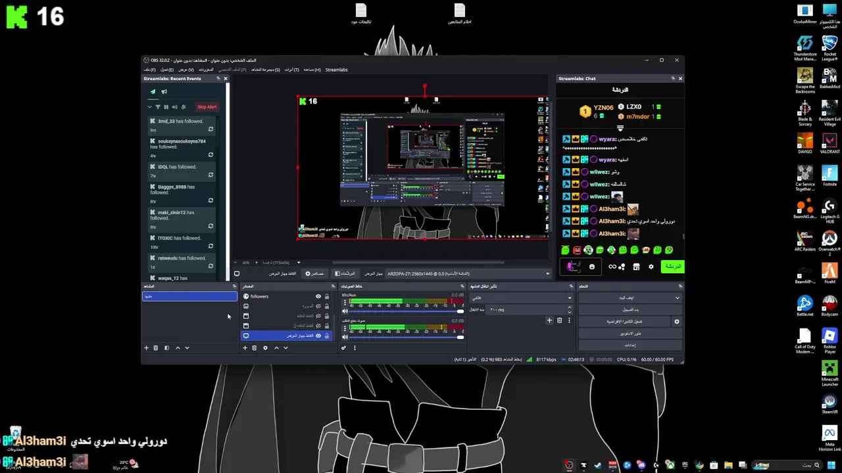Open scene filters icon in Scenes toolbar
This screenshot has height=473, width=842.
pos(166,348)
